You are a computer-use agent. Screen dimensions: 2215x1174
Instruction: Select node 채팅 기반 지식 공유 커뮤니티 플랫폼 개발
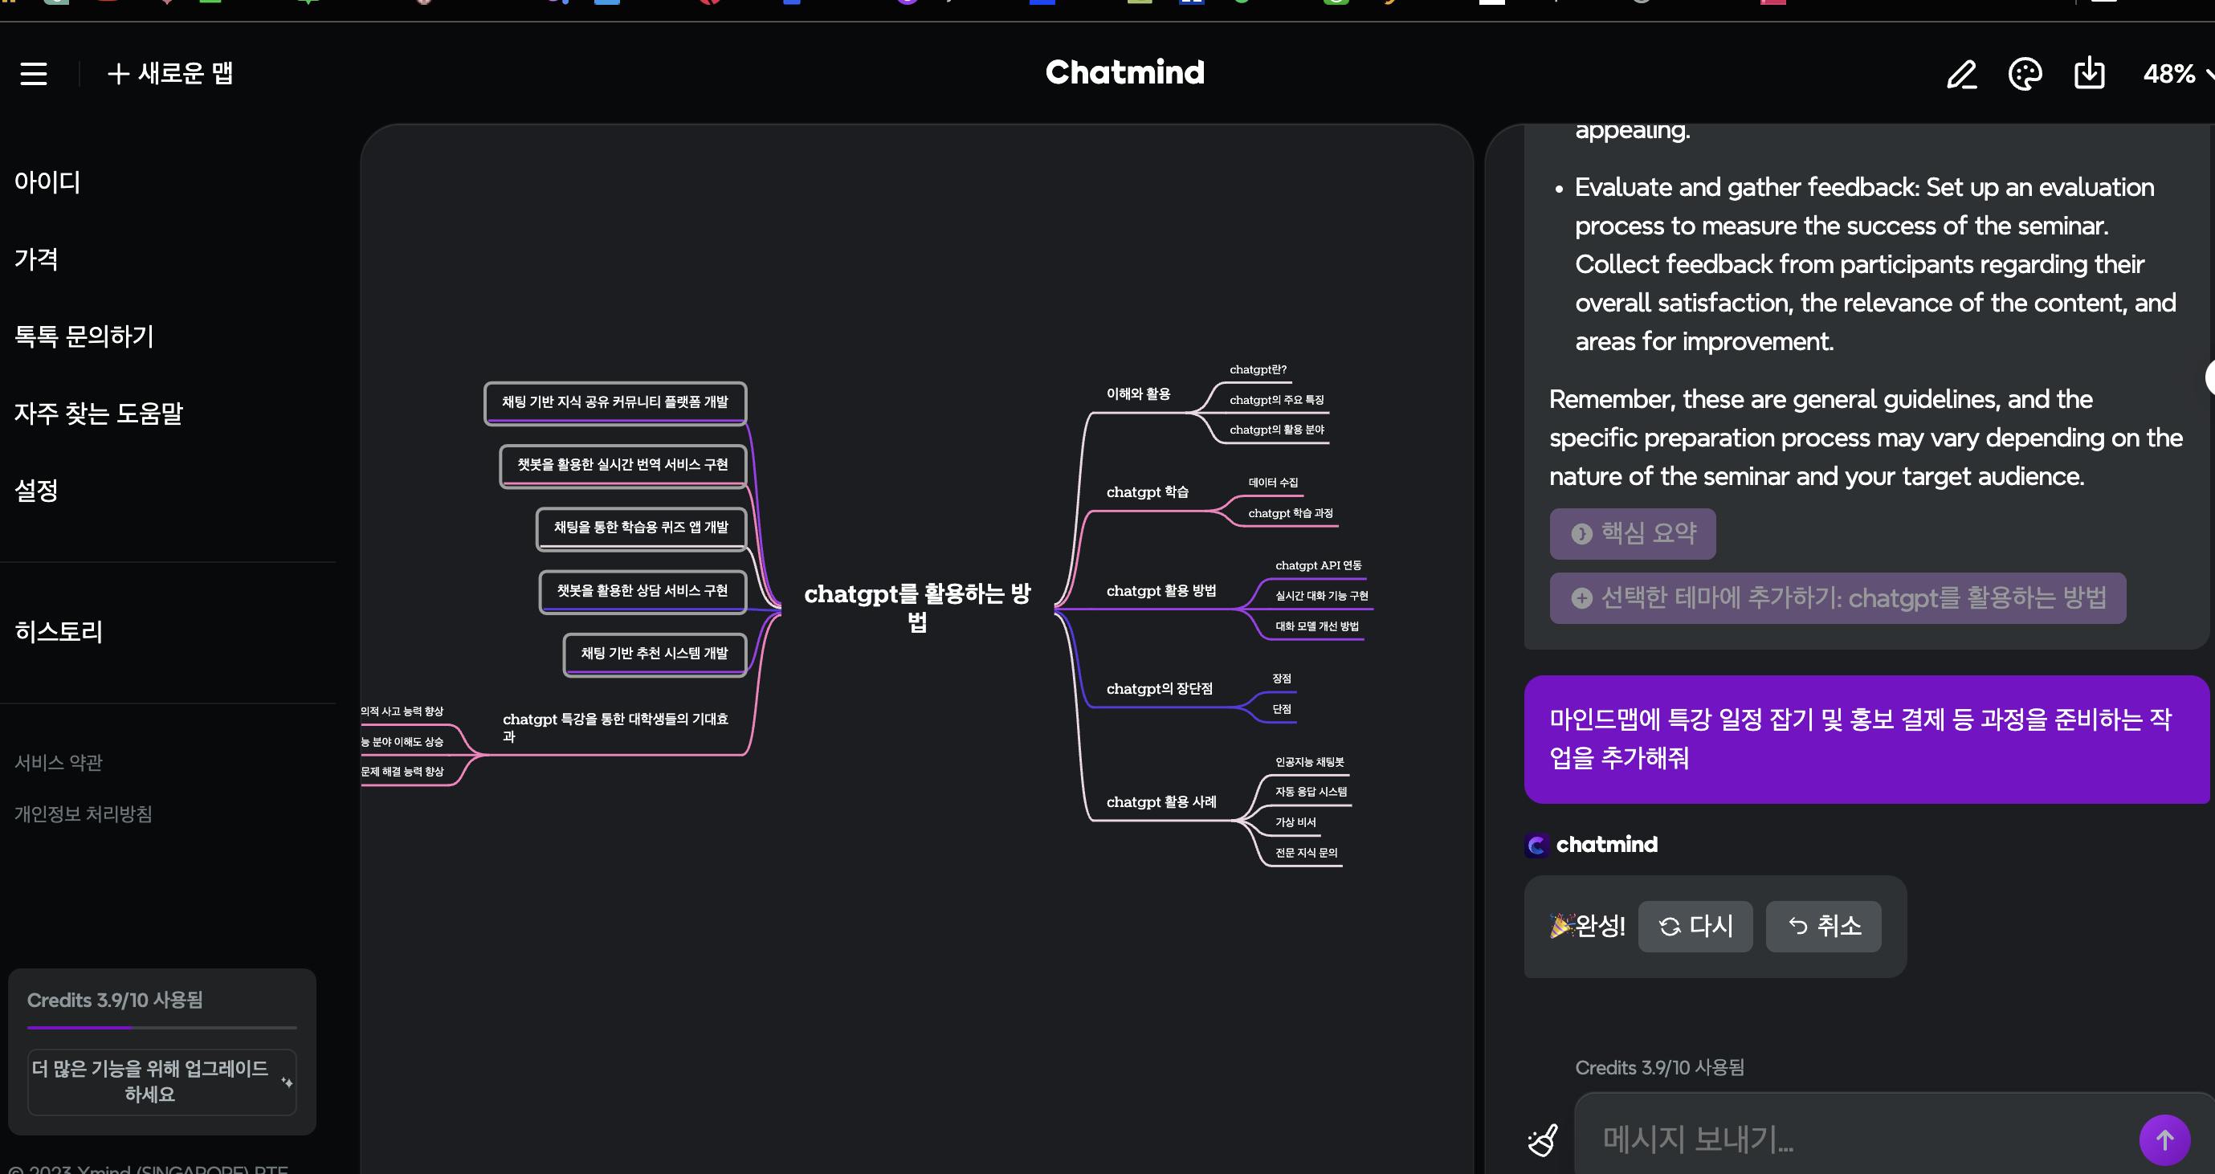pyautogui.click(x=615, y=402)
